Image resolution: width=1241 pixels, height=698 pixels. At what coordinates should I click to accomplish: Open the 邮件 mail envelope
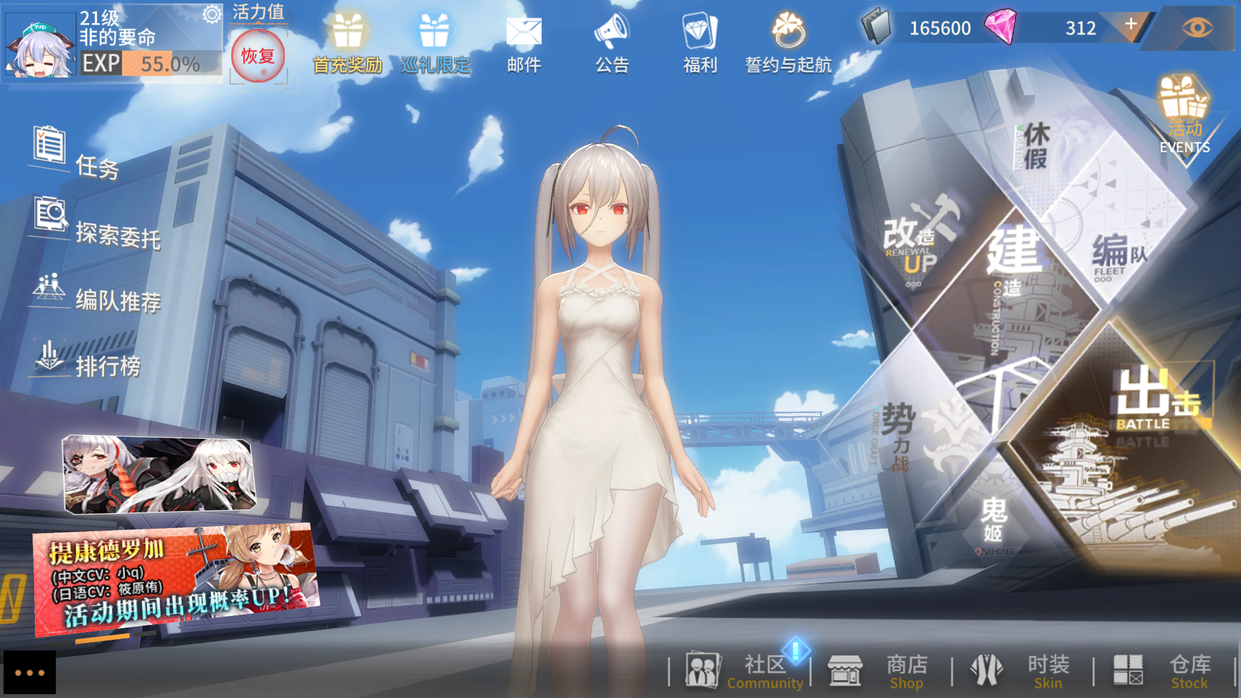click(524, 44)
